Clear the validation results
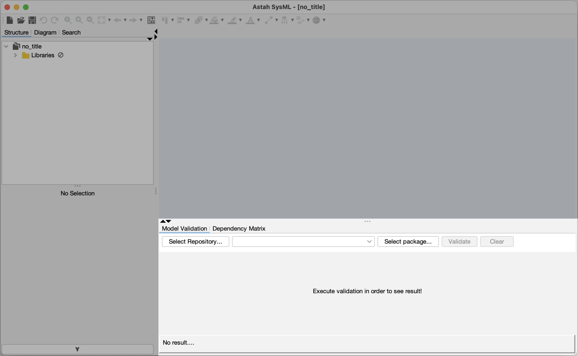 (497, 242)
